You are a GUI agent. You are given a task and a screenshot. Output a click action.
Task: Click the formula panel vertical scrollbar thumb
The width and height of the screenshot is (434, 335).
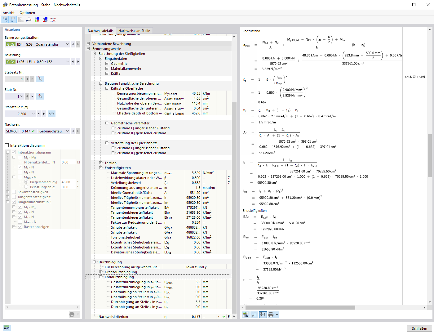(430, 156)
